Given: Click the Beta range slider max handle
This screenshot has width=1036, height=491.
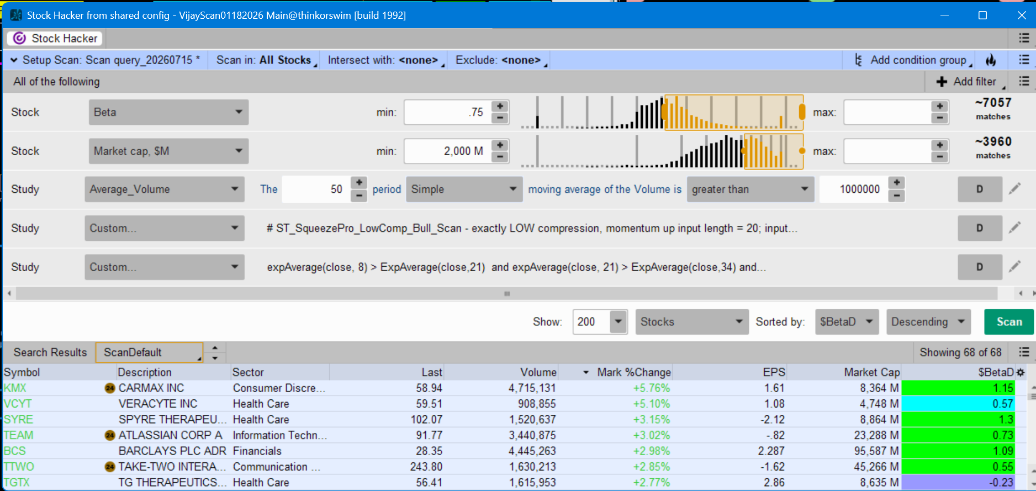Looking at the screenshot, I should click(x=802, y=112).
